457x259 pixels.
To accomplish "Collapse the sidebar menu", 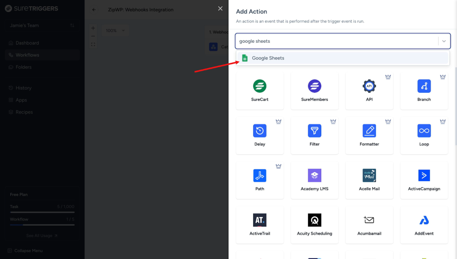I will pos(29,251).
